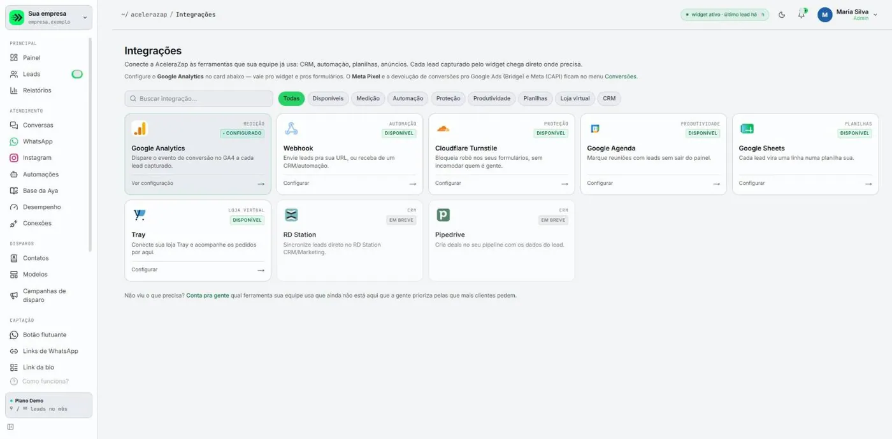
Task: Click the widget ativo status badge
Action: pos(724,15)
